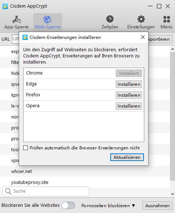This screenshot has width=175, height=213.
Task: Select the Chrome row label
Action: point(34,73)
